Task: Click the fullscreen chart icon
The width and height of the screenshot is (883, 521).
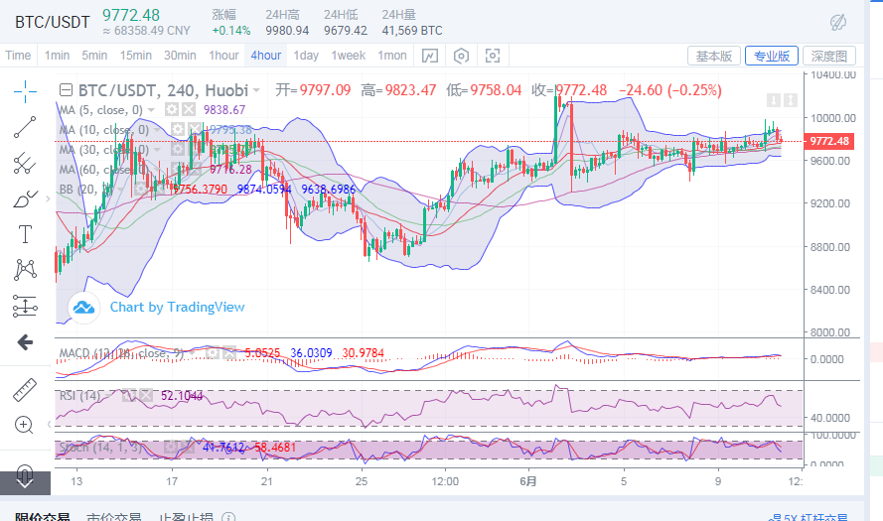Action: (x=493, y=56)
